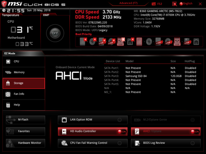
Task: Open BIOS Log Review
Action: tap(166, 143)
